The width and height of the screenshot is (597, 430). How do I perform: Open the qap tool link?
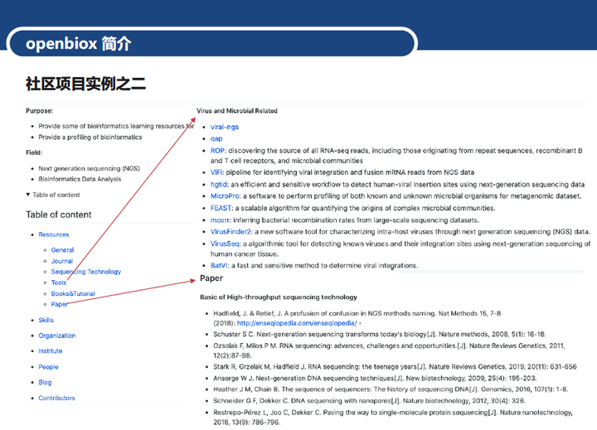click(x=216, y=139)
